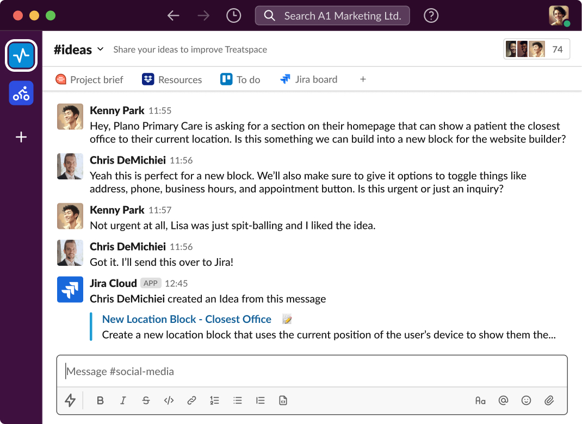Insert a code block

pyautogui.click(x=283, y=400)
